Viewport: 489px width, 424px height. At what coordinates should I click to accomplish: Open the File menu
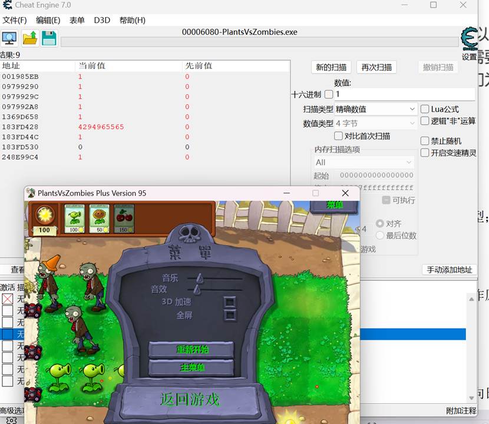(x=15, y=20)
